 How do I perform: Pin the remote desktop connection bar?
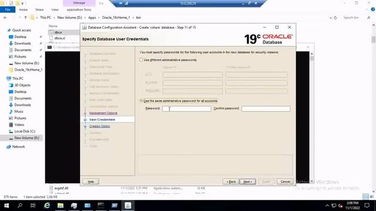click(x=120, y=3)
